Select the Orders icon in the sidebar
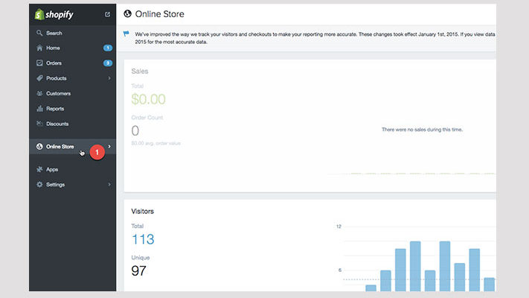Image resolution: width=529 pixels, height=298 pixels. [x=39, y=63]
